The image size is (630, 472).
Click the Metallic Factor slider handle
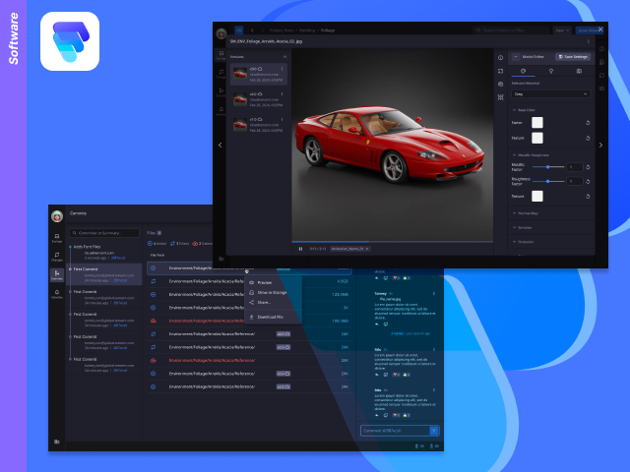pos(547,167)
